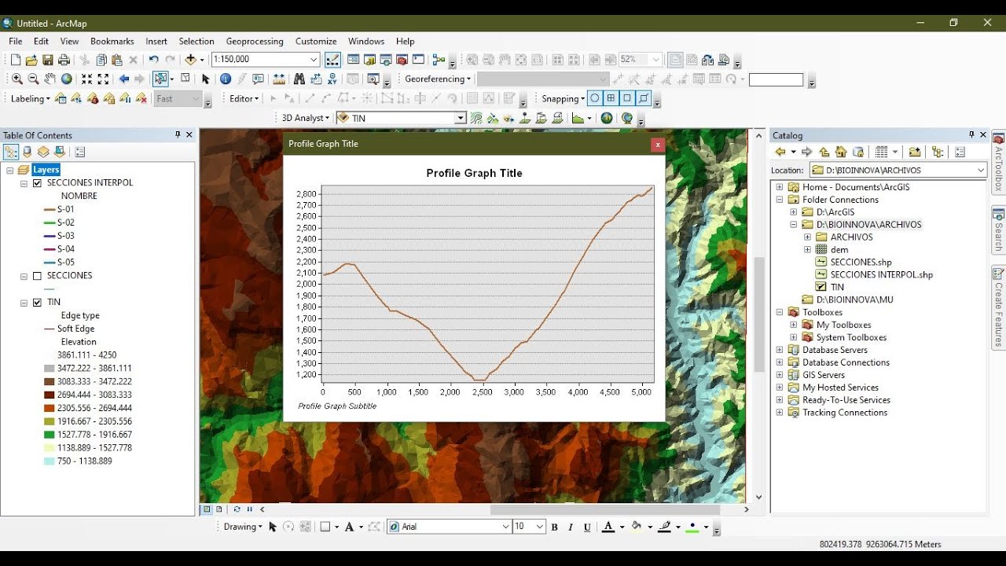This screenshot has width=1006, height=566.
Task: Toggle underline text formatting in Drawing toolbar
Action: point(587,527)
